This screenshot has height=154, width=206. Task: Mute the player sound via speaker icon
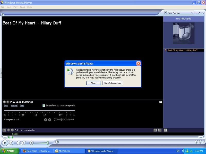pyautogui.click(x=31, y=143)
